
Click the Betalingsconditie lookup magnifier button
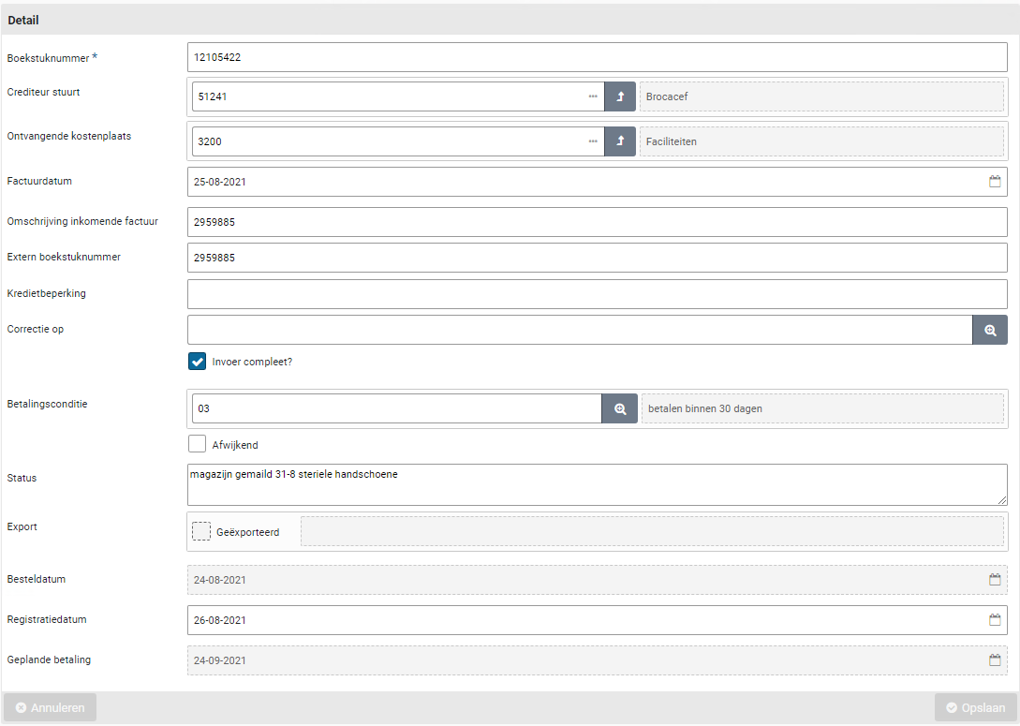(619, 409)
